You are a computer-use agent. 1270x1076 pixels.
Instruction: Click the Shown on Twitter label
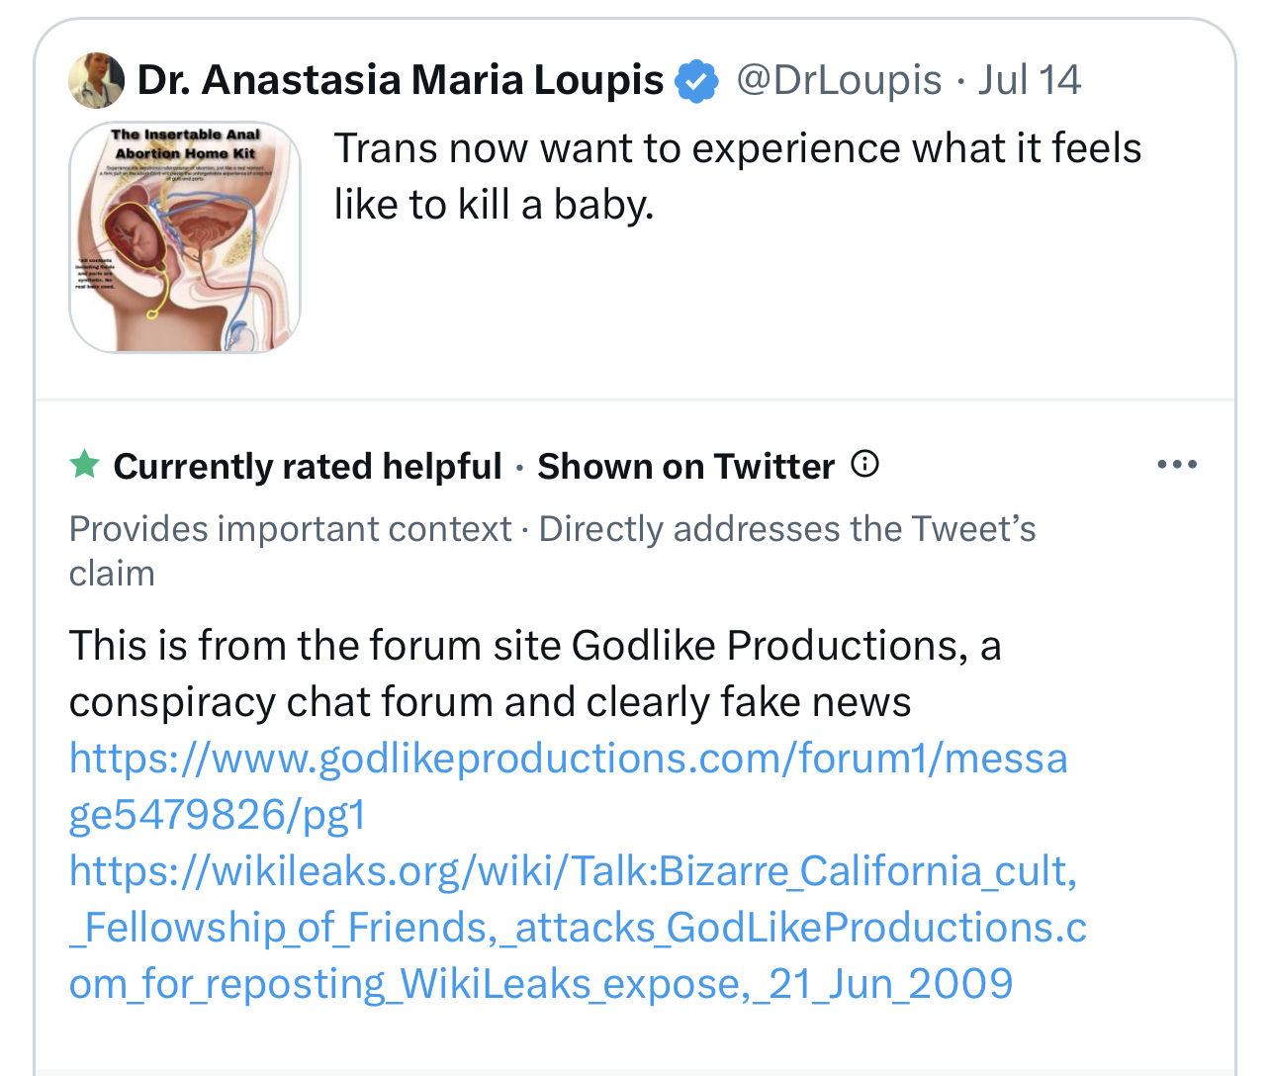pos(685,466)
